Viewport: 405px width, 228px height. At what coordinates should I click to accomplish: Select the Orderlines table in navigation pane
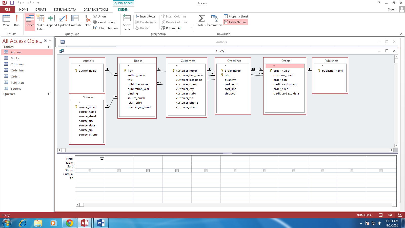(27, 70)
